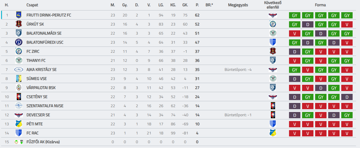Click the Frutti Drink-Perutz FC team crest
The height and width of the screenshot is (148, 360).
pyautogui.click(x=19, y=15)
